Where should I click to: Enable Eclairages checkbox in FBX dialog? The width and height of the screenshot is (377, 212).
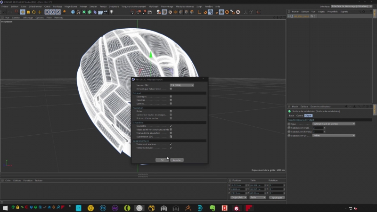(171, 97)
